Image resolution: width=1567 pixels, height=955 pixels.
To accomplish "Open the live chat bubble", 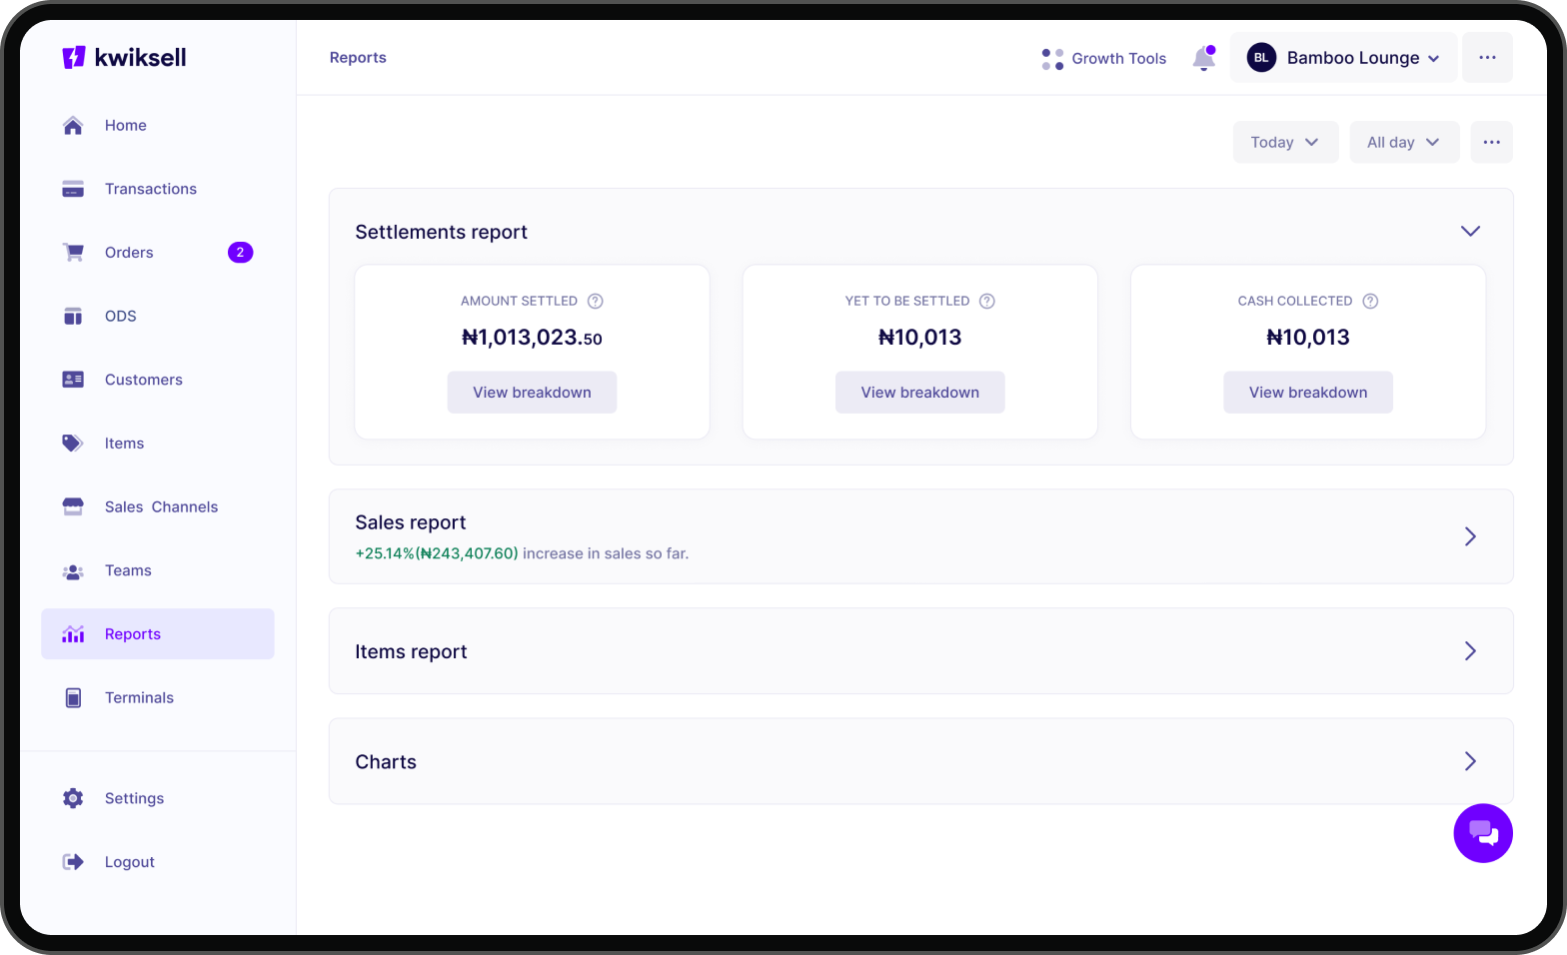I will tap(1482, 833).
